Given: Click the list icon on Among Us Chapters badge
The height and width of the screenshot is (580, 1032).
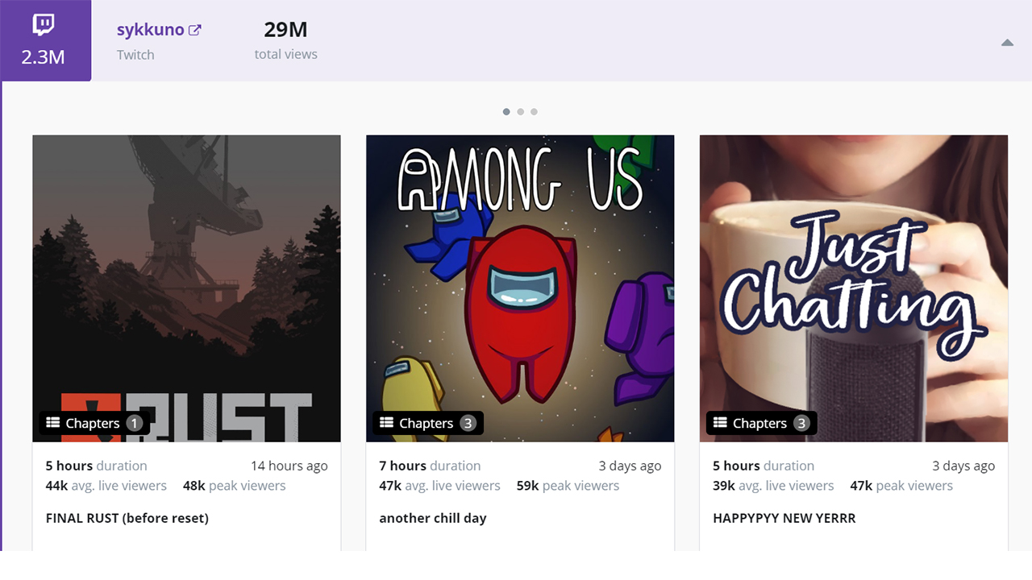Looking at the screenshot, I should point(387,423).
